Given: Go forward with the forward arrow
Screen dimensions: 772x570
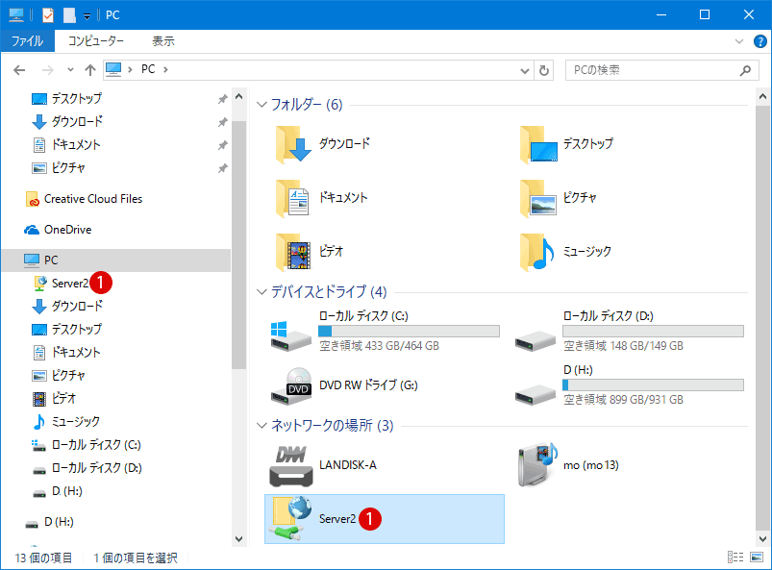Looking at the screenshot, I should (47, 70).
